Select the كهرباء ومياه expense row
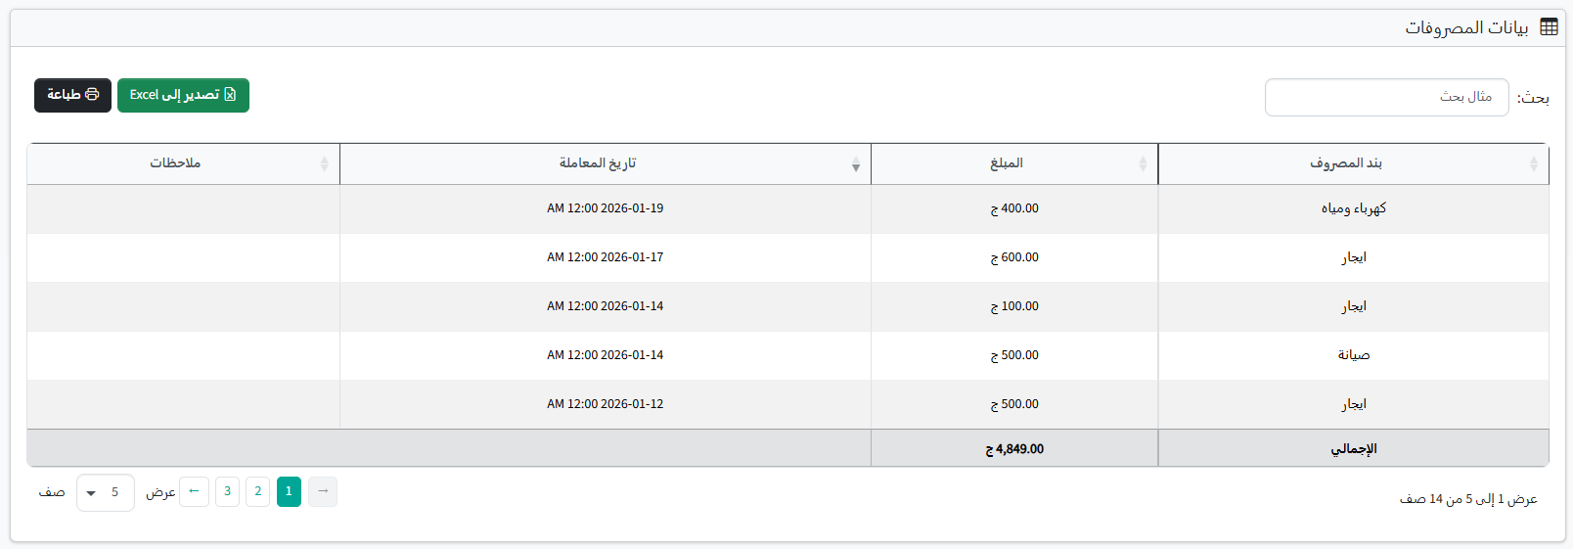The width and height of the screenshot is (1573, 549). (1353, 208)
